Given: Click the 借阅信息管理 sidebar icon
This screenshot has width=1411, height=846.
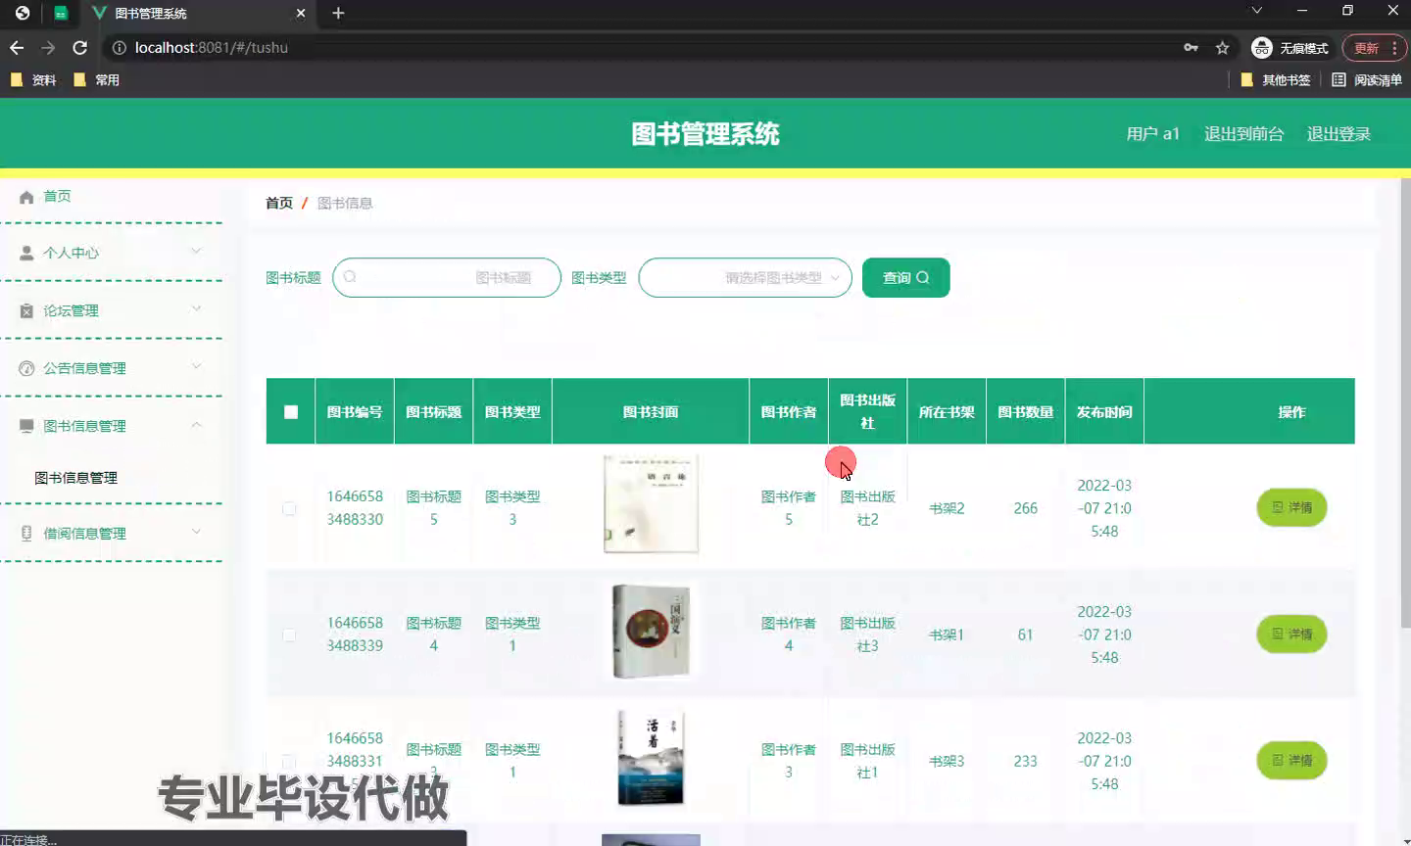Looking at the screenshot, I should point(26,534).
